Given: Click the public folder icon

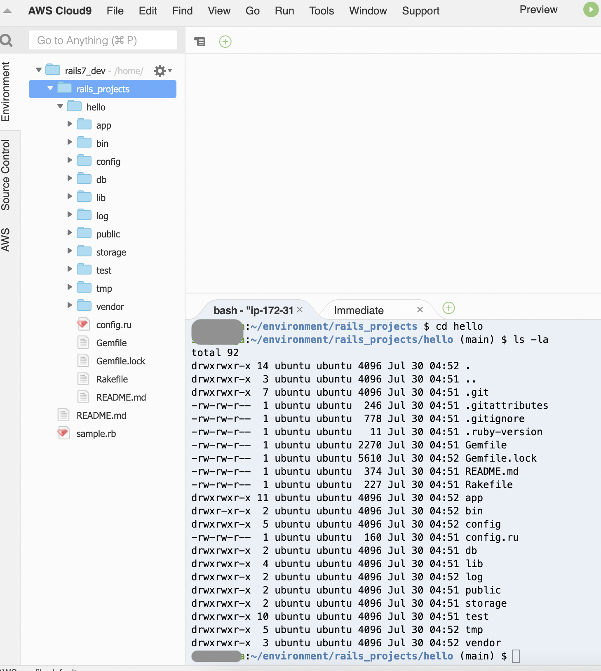Looking at the screenshot, I should coord(84,233).
